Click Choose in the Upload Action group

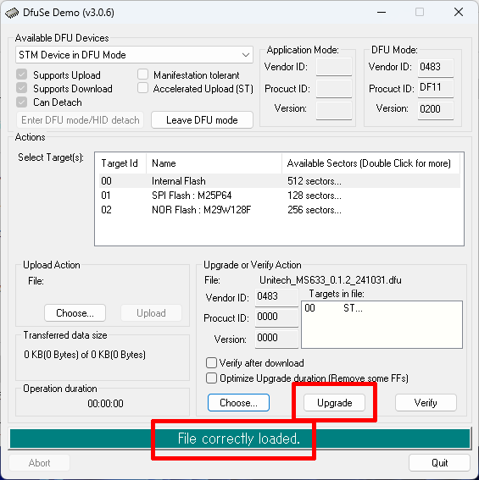[x=75, y=313]
